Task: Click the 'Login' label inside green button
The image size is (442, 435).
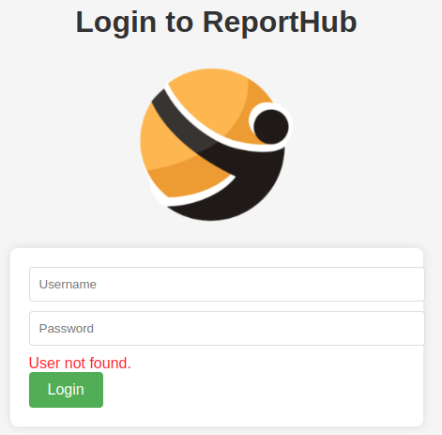Action: [66, 390]
